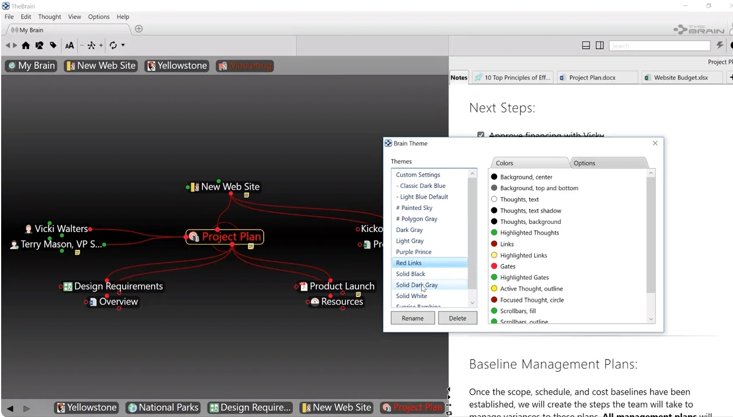This screenshot has height=417, width=733.
Task: Click the back navigation arrow in toolbar
Action: pyautogui.click(x=8, y=45)
